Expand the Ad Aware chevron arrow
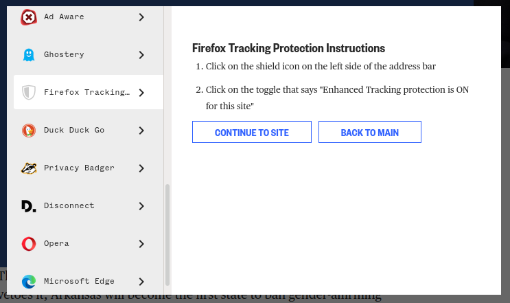 (x=141, y=17)
